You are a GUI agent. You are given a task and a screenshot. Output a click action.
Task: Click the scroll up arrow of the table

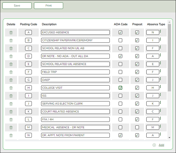(x=169, y=22)
